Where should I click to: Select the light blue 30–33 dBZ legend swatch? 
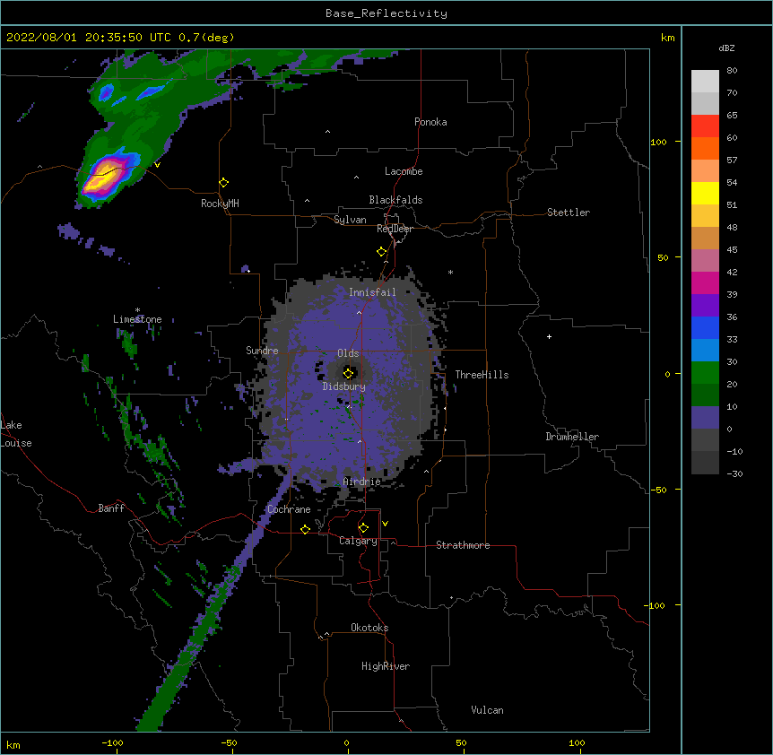pos(705,351)
